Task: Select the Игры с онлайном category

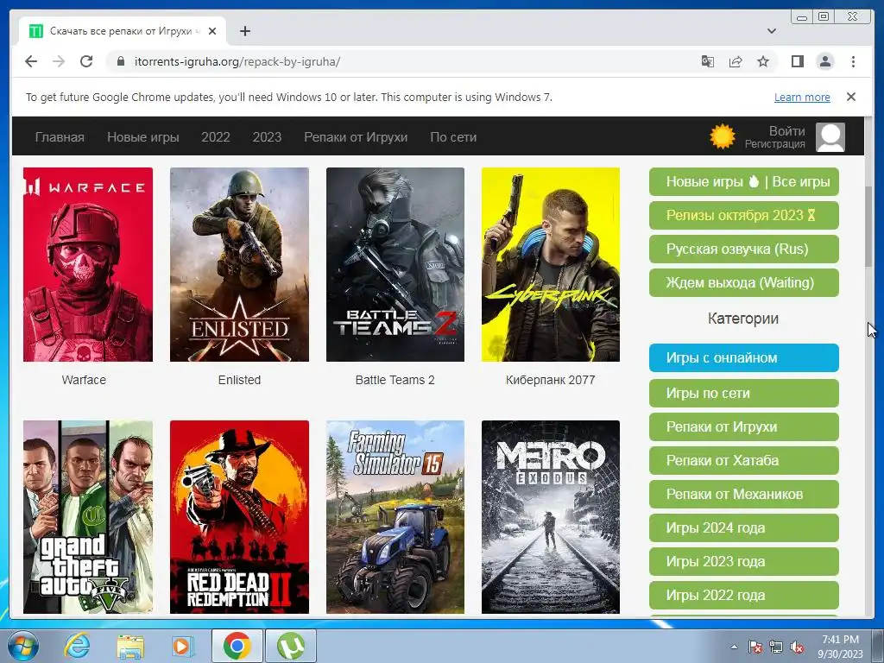Action: [x=743, y=358]
